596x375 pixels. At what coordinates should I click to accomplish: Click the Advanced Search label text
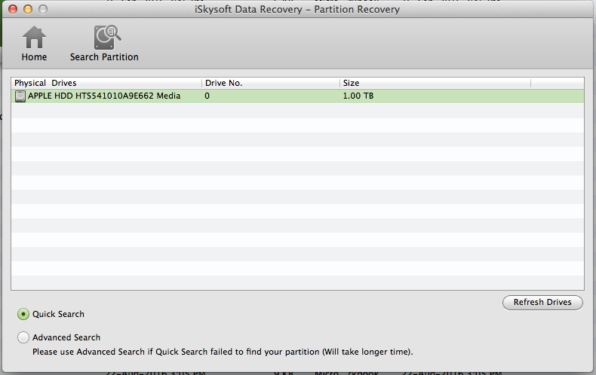click(66, 337)
